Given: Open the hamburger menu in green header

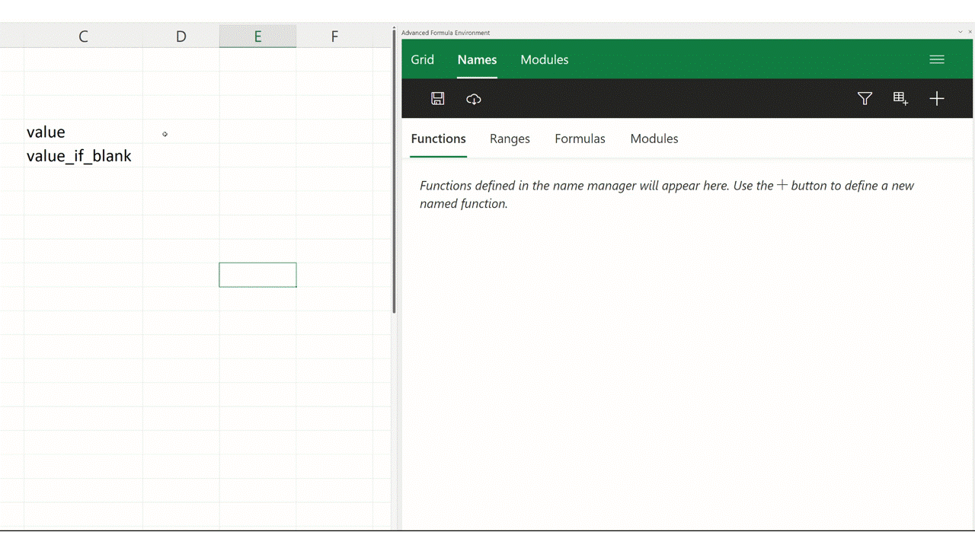Looking at the screenshot, I should (x=937, y=59).
